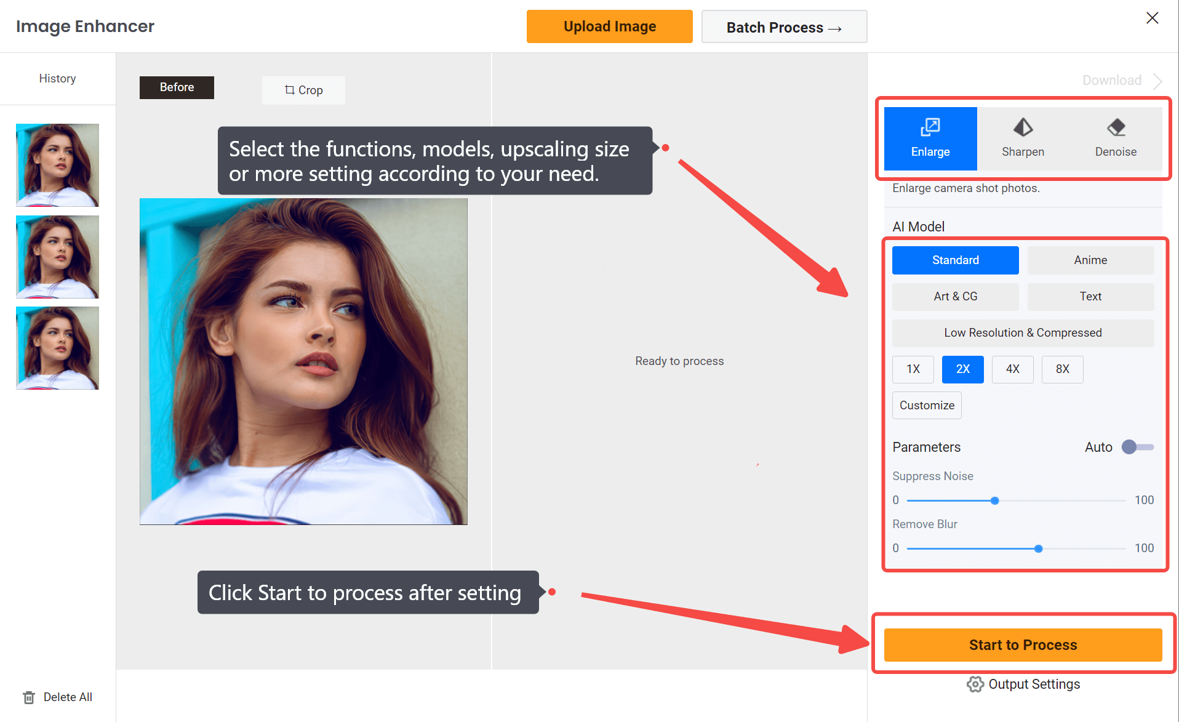Click the Delete All trash icon
Image resolution: width=1179 pixels, height=722 pixels.
point(29,697)
